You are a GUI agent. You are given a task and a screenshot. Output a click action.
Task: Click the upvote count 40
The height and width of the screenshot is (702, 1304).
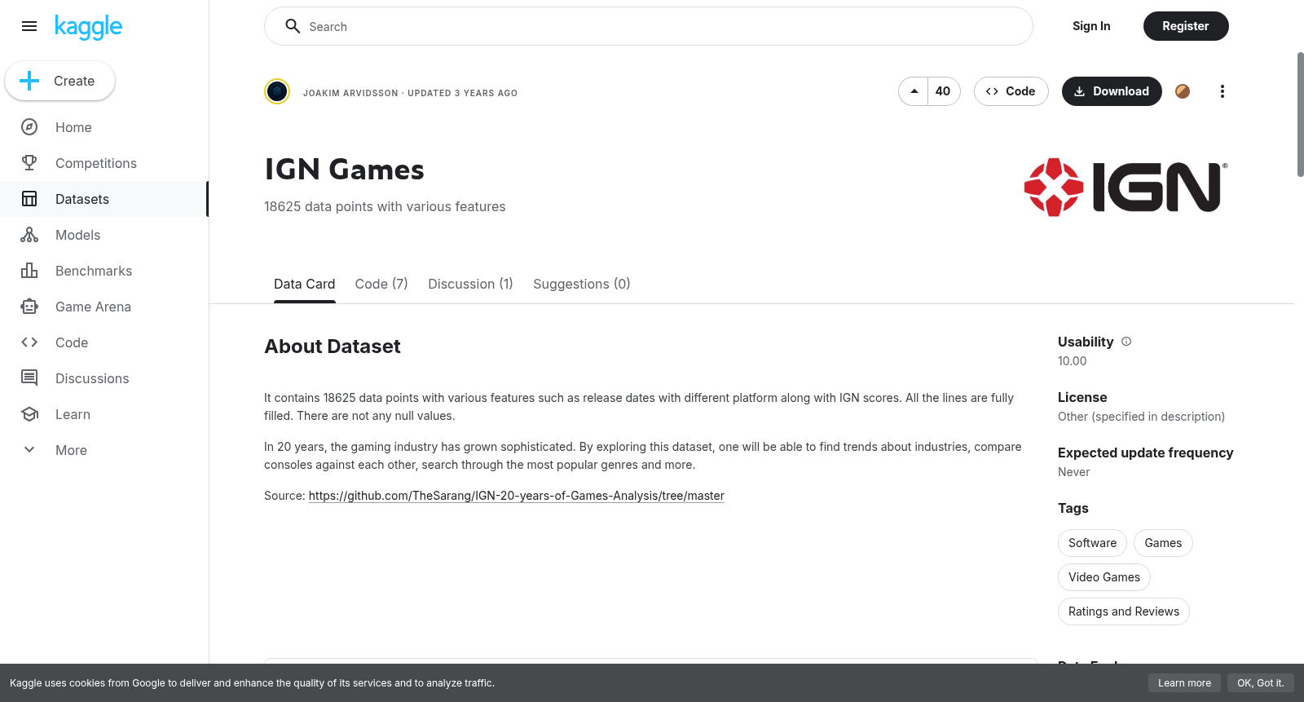943,91
